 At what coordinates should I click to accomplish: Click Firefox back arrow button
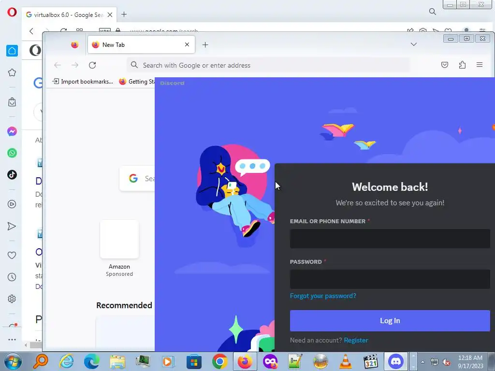click(x=58, y=65)
